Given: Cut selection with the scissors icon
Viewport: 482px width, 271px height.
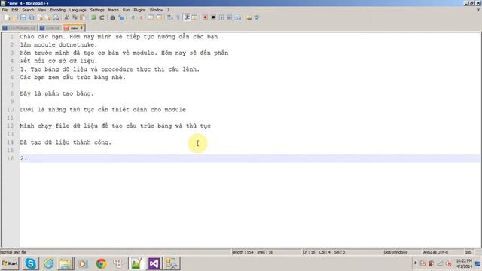Looking at the screenshot, I should click(67, 17).
